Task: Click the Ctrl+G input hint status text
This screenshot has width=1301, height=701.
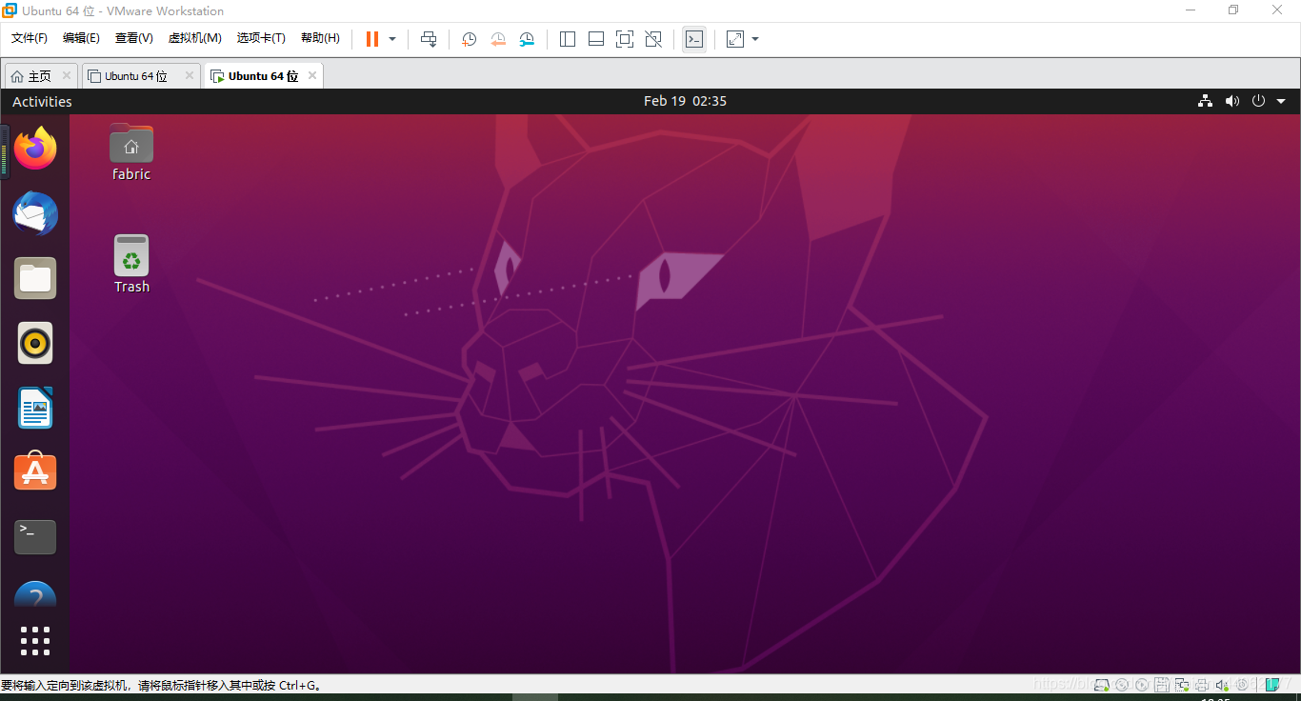Action: click(162, 685)
